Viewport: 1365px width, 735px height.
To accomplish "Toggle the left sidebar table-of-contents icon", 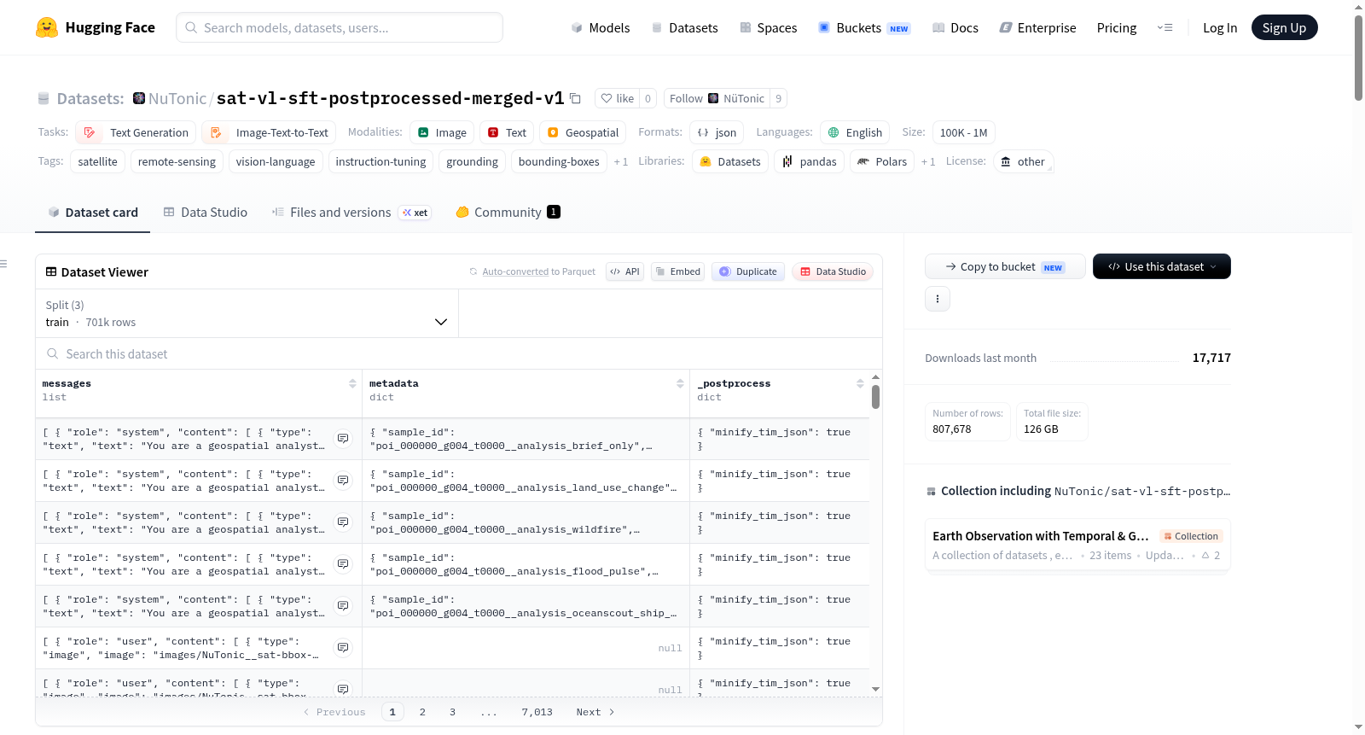I will 4,264.
